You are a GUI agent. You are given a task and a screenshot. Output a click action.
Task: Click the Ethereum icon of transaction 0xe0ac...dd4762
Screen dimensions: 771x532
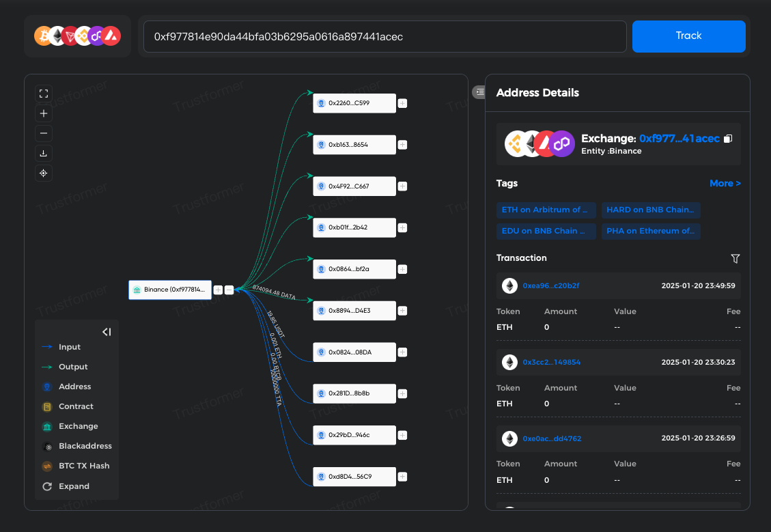[510, 438]
